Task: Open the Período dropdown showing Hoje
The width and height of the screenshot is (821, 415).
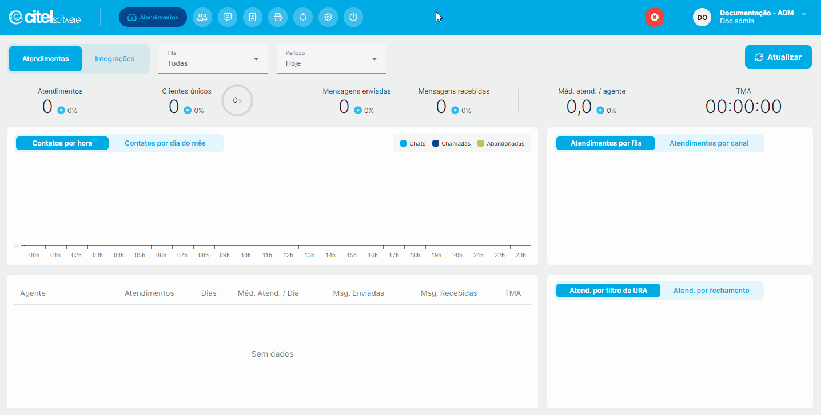Action: [x=332, y=59]
